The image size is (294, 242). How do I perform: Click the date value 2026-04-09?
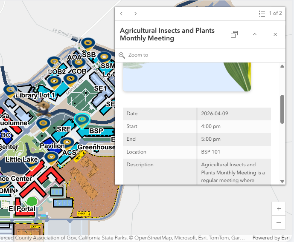tap(215, 114)
